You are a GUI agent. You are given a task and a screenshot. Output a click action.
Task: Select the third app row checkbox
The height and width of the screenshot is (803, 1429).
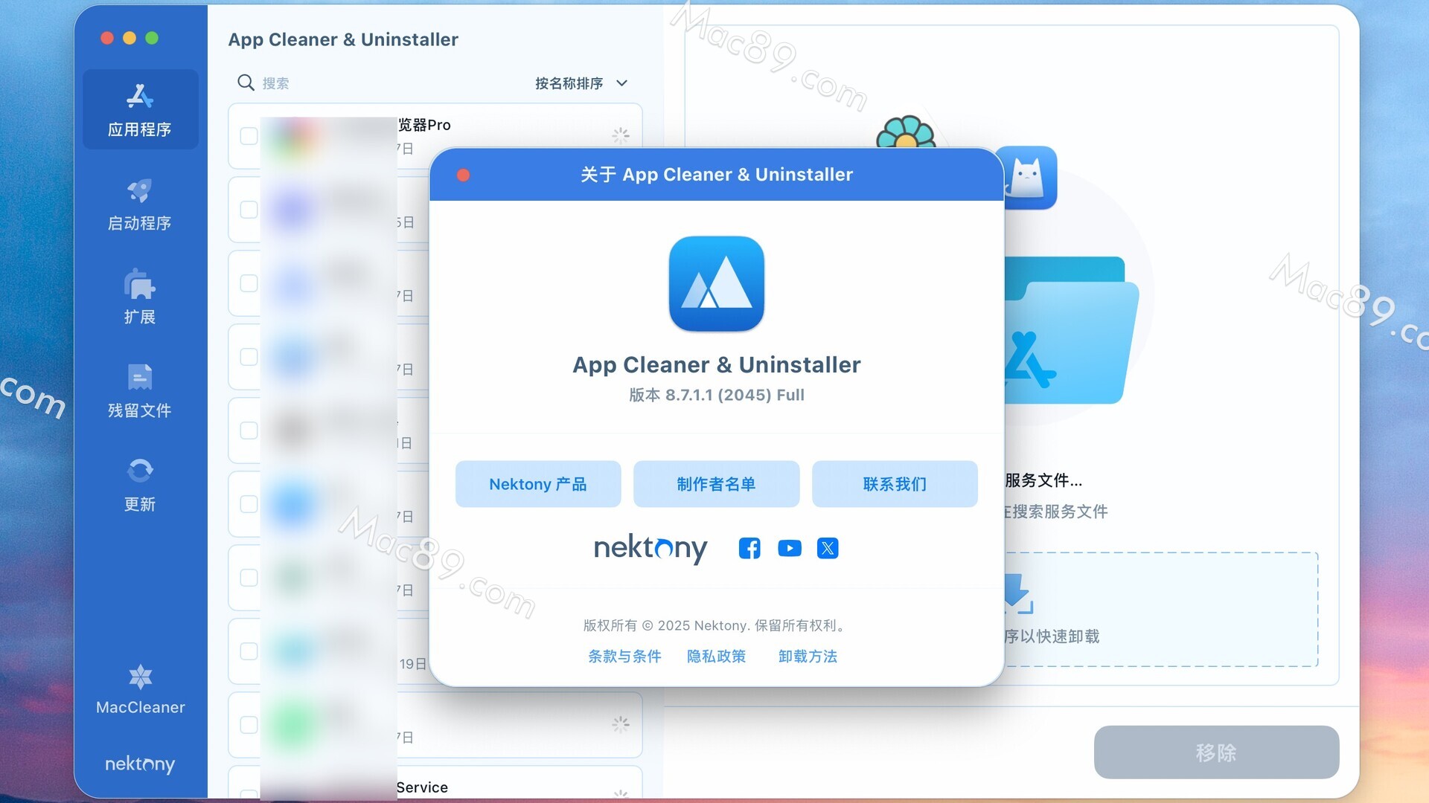[249, 283]
